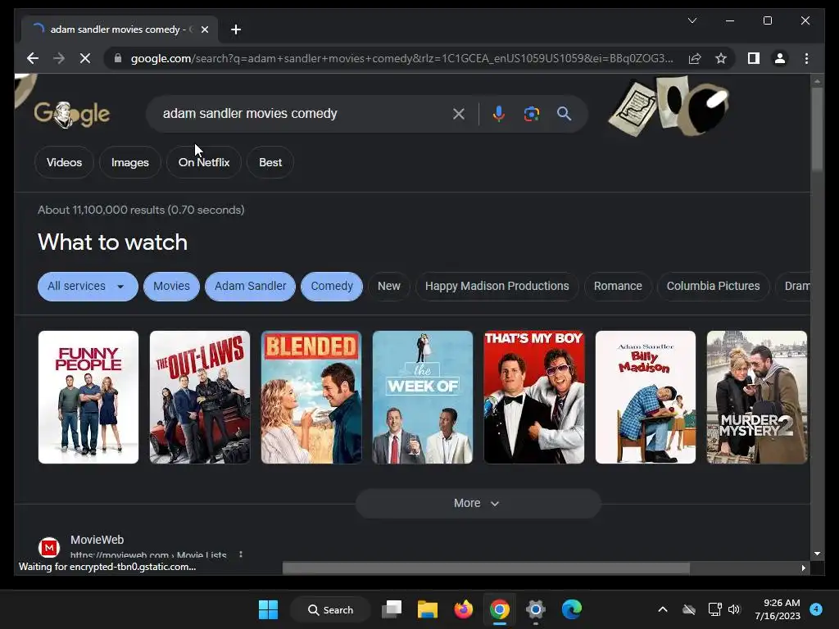Bookmark this tab with star icon
Viewport: 839px width, 629px height.
point(721,58)
